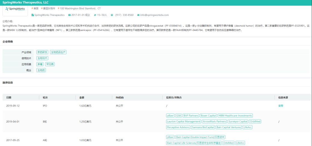Click the hash icon before 100 Washington Blvd
Image resolution: width=312 pixels, height=146 pixels.
coord(58,9)
